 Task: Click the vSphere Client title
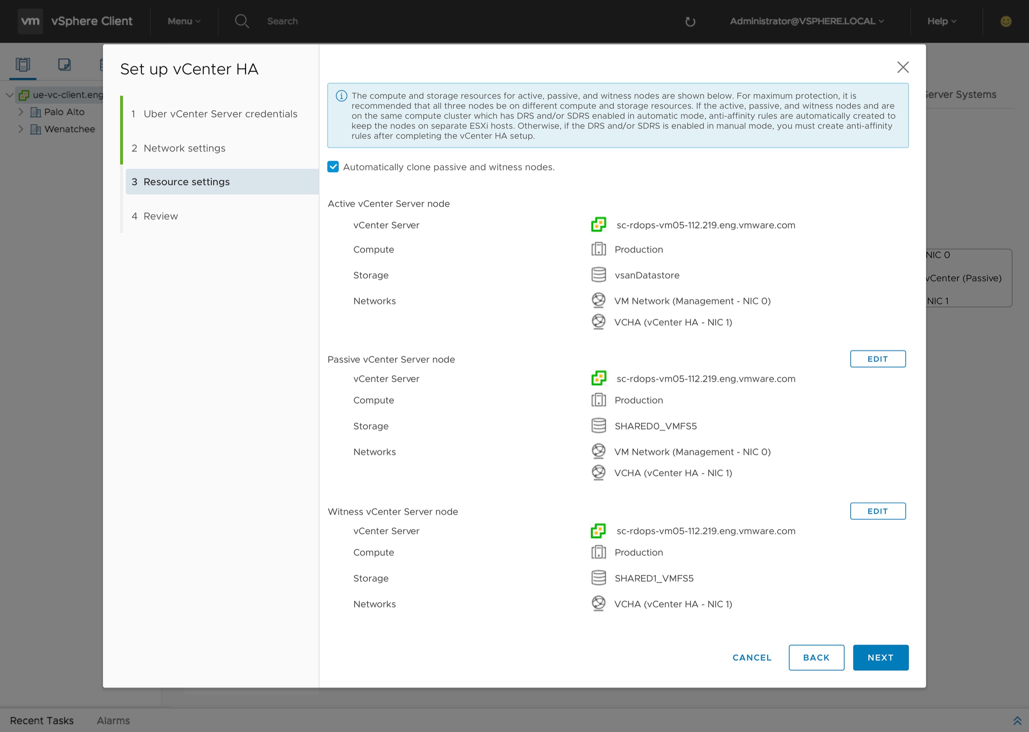tap(92, 21)
